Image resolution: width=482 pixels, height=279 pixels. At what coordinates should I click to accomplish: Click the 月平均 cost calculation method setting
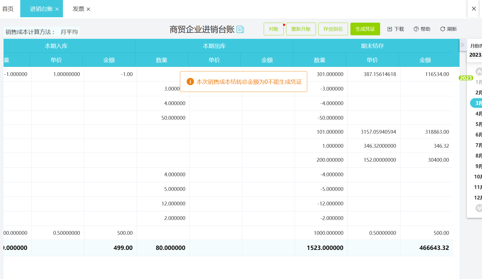[68, 32]
